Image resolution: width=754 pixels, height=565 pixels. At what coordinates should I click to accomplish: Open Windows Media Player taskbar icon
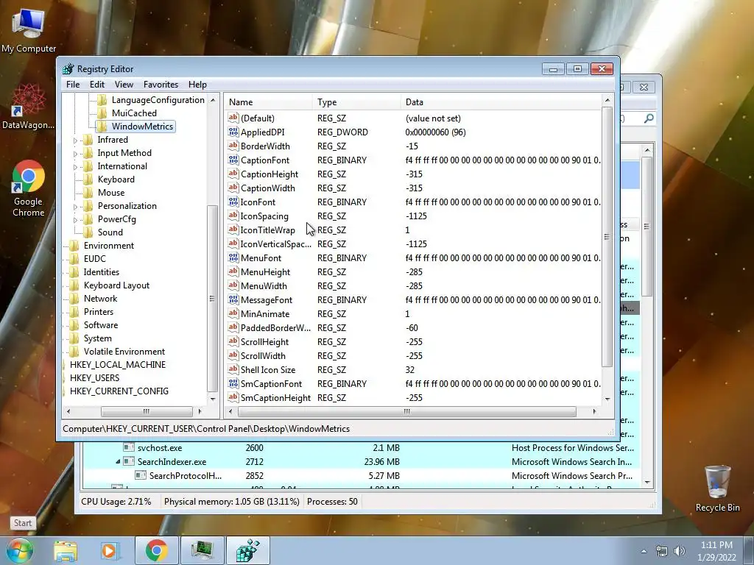pos(109,550)
